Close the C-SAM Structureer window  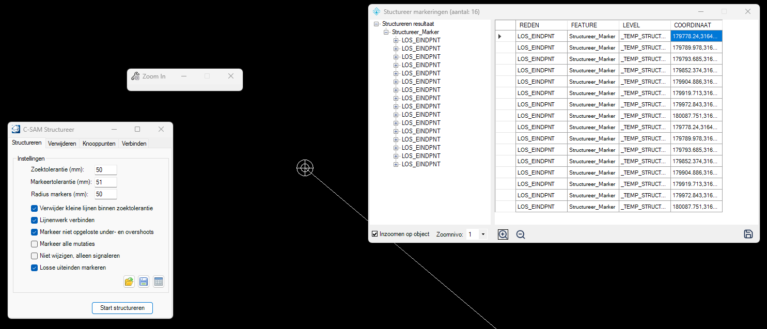pos(161,129)
